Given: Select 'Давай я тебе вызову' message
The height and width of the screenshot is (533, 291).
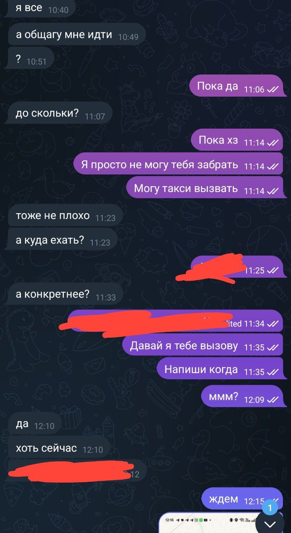Looking at the screenshot, I should coord(204,346).
